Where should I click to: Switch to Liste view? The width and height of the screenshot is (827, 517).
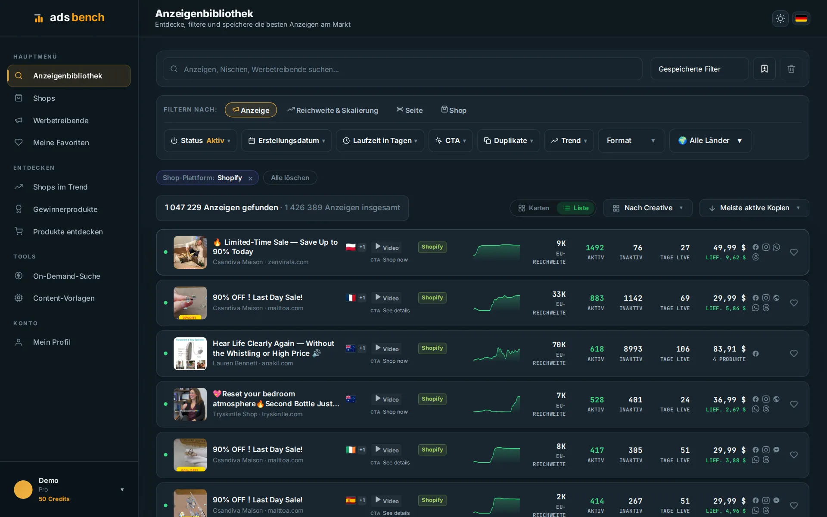(576, 208)
